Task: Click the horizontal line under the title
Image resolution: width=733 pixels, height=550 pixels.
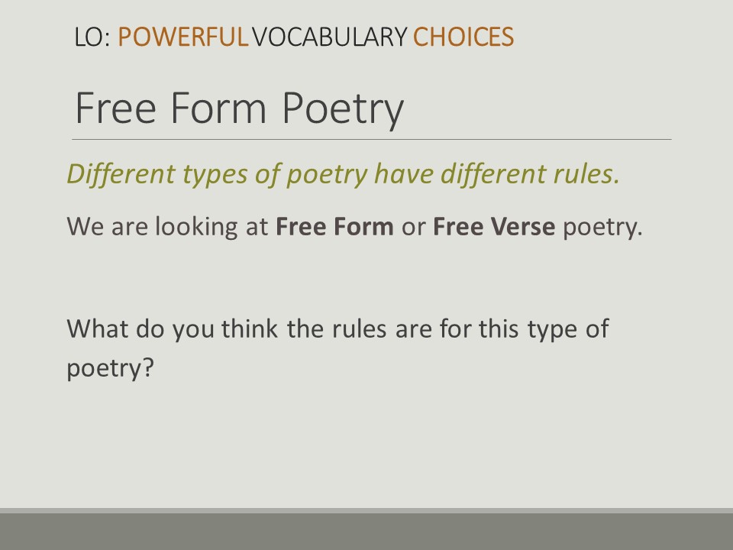Action: (x=372, y=139)
